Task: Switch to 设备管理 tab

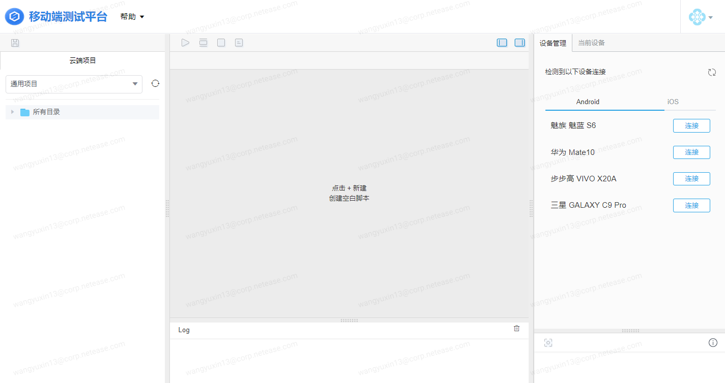Action: 553,43
